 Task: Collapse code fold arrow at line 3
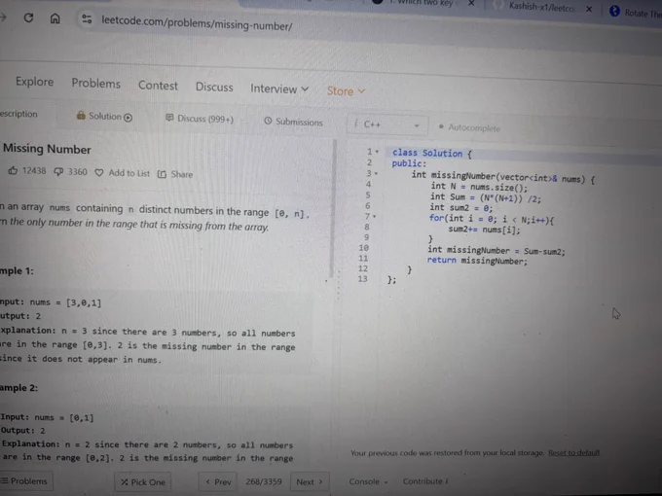376,173
